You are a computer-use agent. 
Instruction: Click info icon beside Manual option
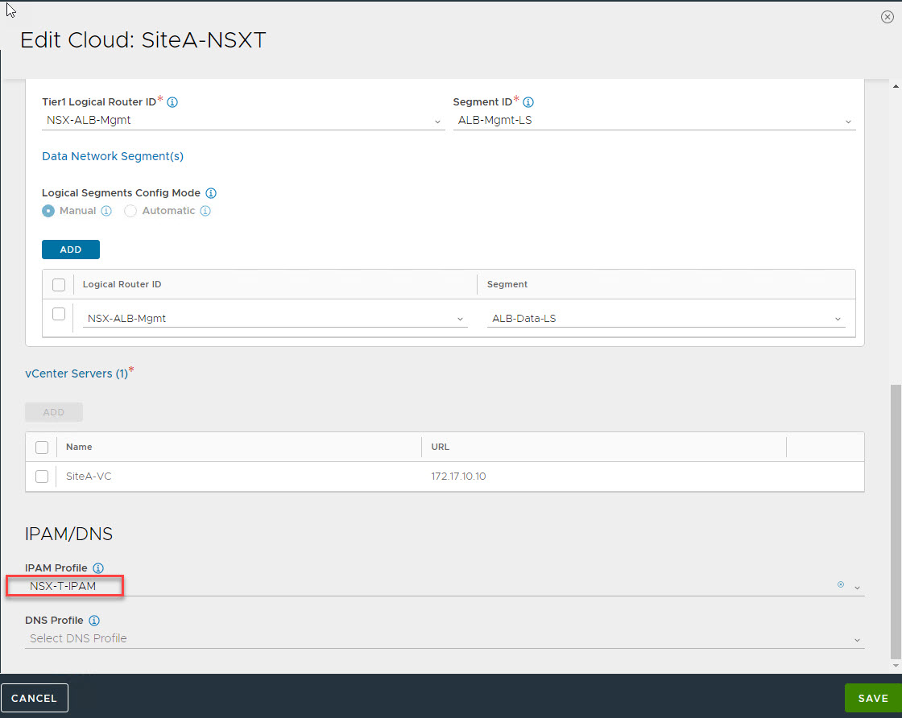pos(106,211)
